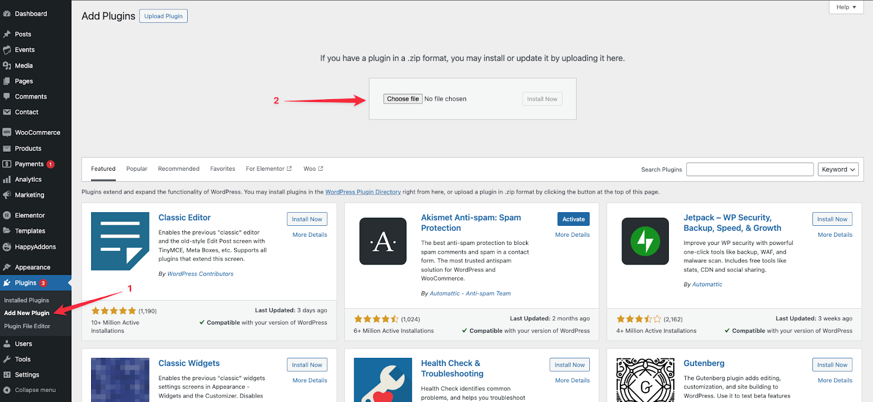Switch to the Recommended tab
Image resolution: width=873 pixels, height=402 pixels.
179,169
